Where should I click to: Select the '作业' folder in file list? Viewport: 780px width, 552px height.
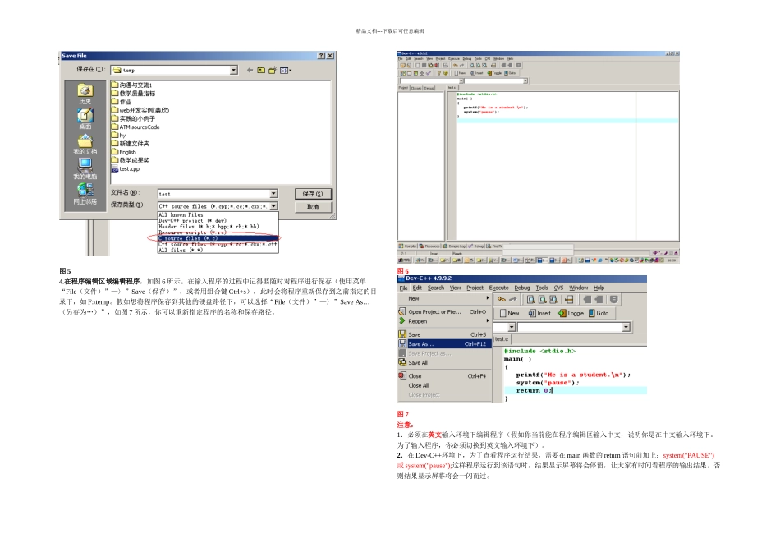[x=122, y=102]
